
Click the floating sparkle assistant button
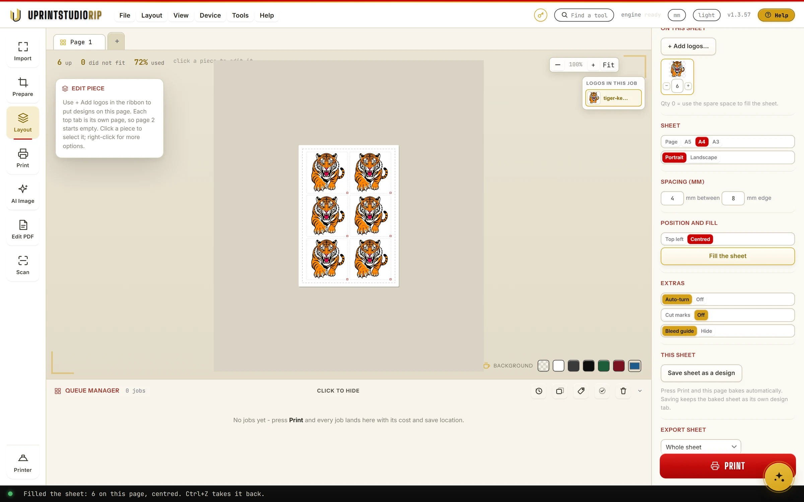[x=779, y=477]
